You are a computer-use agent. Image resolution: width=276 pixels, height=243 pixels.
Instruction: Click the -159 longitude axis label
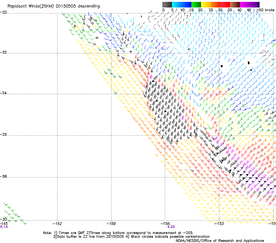111,224
